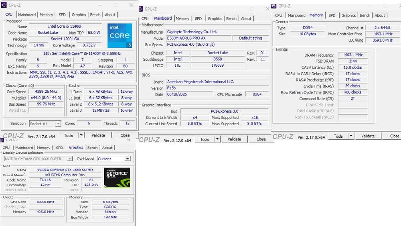401x226 pixels.
Task: Open Memory tab in the Graphics window
Action: [43, 148]
